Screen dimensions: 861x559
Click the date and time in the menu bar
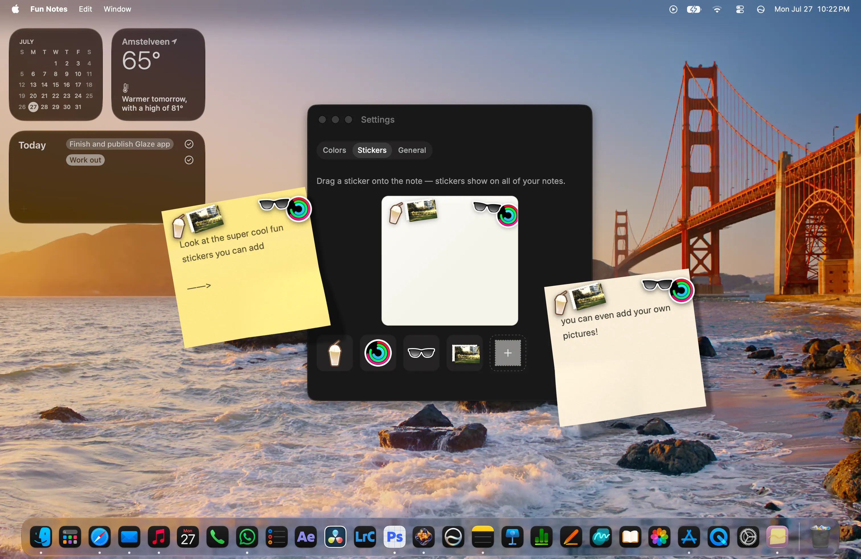pos(811,9)
